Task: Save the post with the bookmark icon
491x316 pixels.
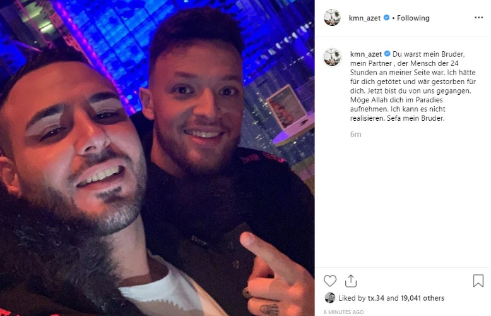Action: [478, 281]
